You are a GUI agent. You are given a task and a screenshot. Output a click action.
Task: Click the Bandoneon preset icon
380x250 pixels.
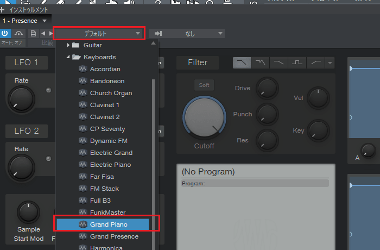83,81
